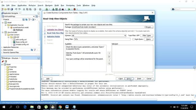Click the add-all double right arrow shuttle button

[109, 57]
